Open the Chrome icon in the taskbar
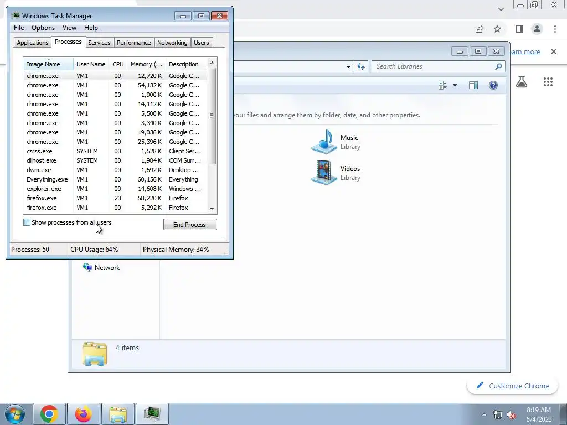The height and width of the screenshot is (425, 567). click(x=49, y=414)
